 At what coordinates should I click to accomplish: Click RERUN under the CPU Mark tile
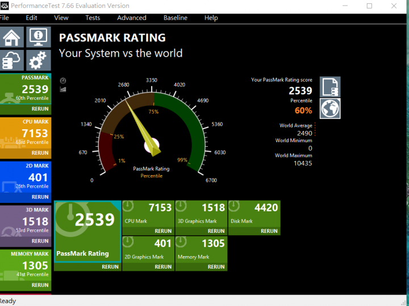(163, 231)
